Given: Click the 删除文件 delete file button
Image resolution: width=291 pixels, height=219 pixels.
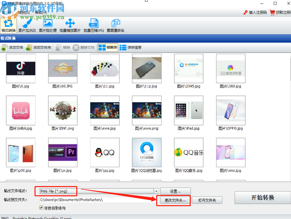Looking at the screenshot, I should click(x=84, y=48).
